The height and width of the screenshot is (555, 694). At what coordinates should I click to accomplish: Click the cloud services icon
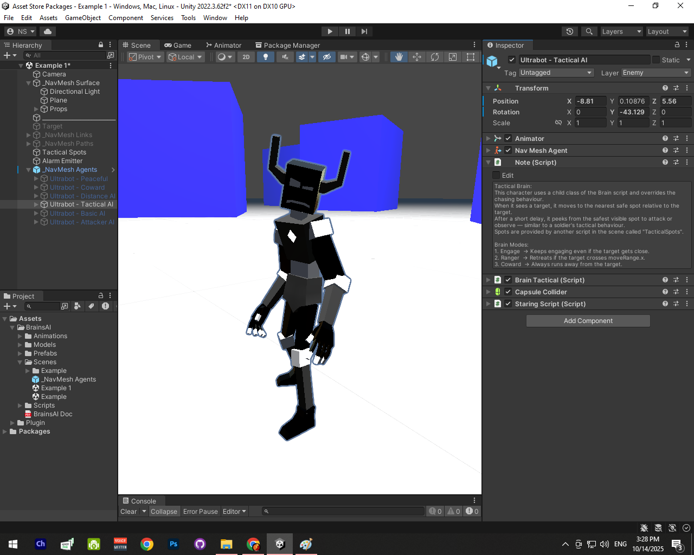[x=48, y=31]
